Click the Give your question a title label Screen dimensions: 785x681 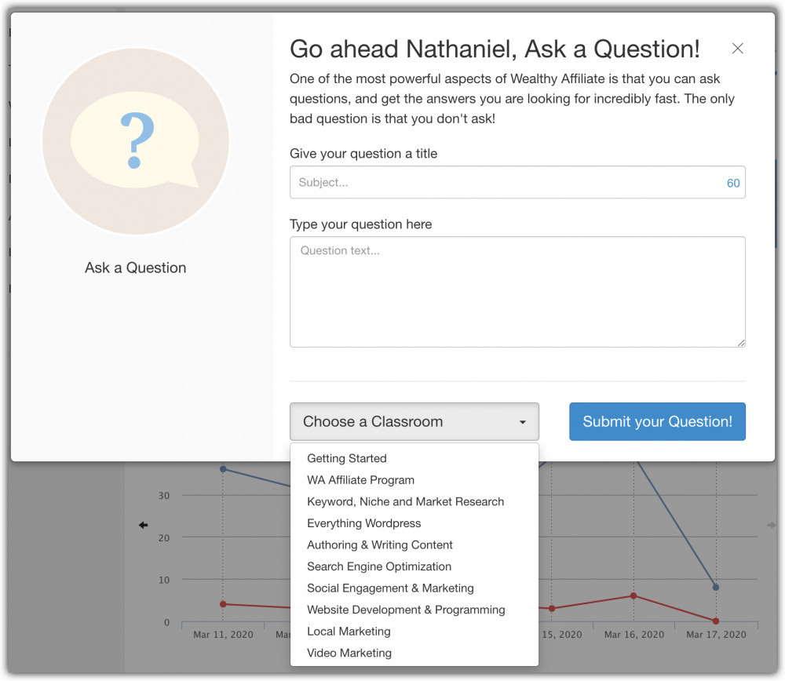(x=363, y=154)
